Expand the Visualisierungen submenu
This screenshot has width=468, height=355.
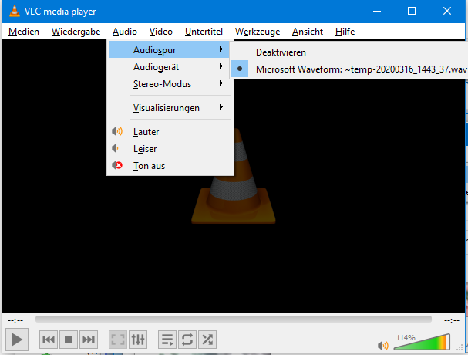click(x=169, y=107)
